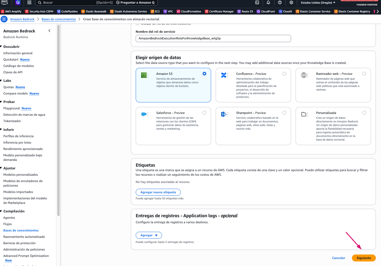Toggle the side navigation hamburger icon
The height and width of the screenshot is (266, 381).
pos(4,19)
